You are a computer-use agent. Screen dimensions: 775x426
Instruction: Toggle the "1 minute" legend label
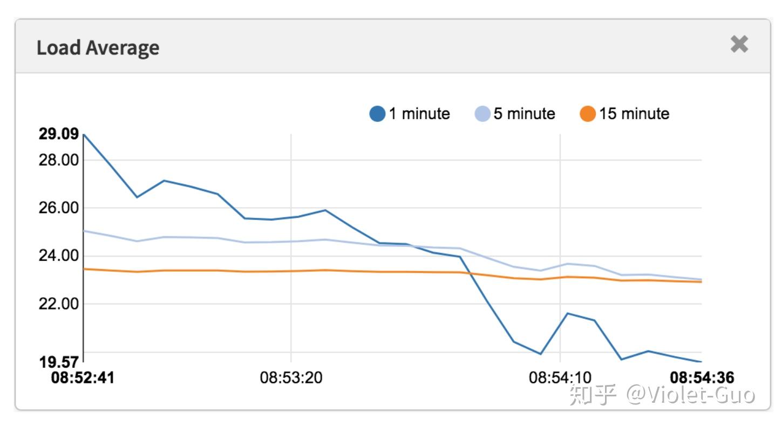pos(419,114)
